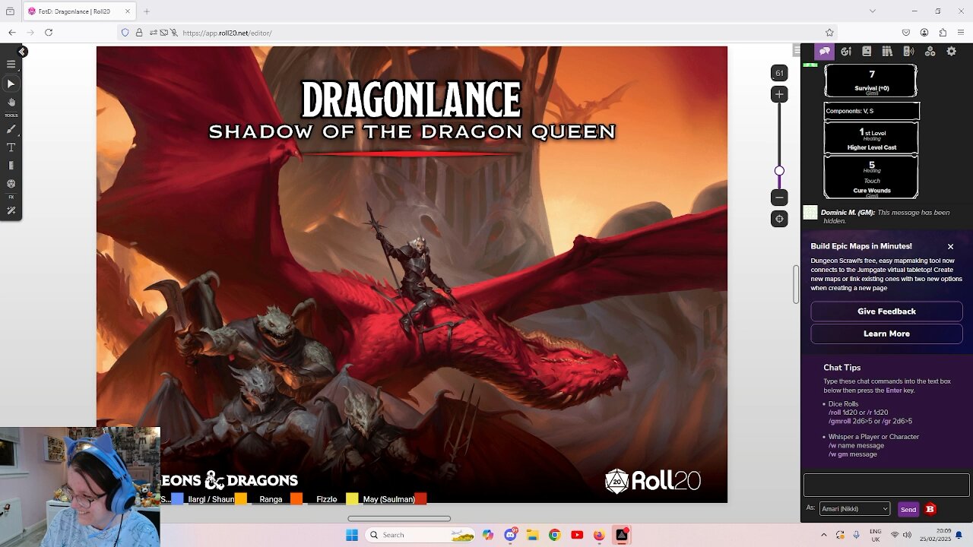Click Dominic M. (GM) avatar in chat
Viewport: 973px width, 547px height.
(810, 213)
